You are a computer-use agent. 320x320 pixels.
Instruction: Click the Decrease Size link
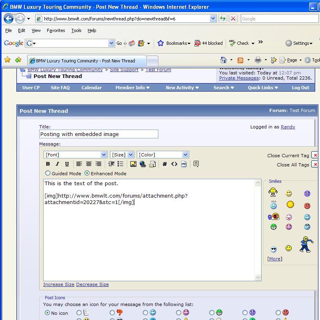click(92, 284)
